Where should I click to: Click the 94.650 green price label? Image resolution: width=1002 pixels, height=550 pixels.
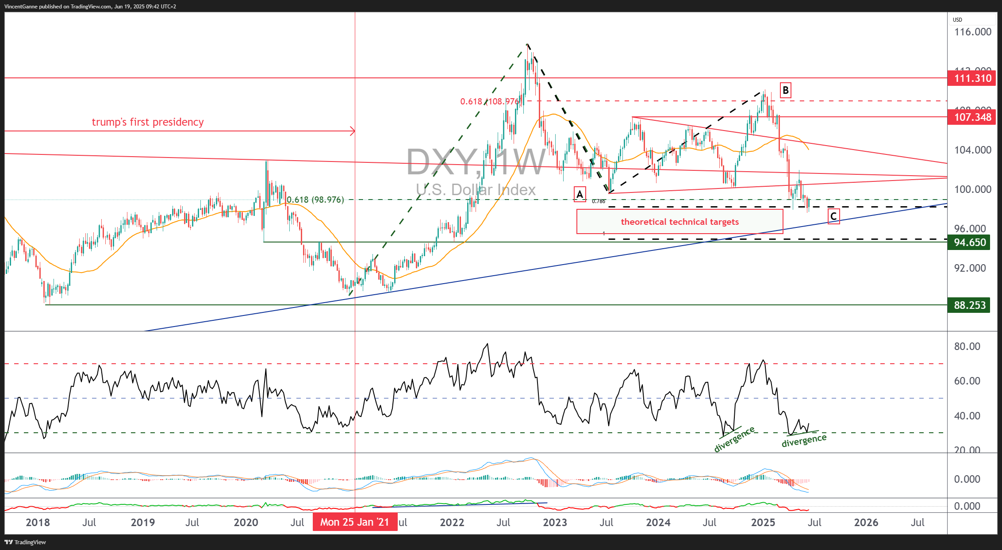[x=969, y=242]
